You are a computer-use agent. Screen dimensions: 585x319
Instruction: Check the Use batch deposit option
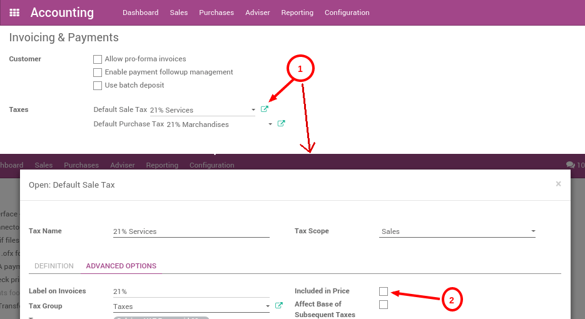98,86
